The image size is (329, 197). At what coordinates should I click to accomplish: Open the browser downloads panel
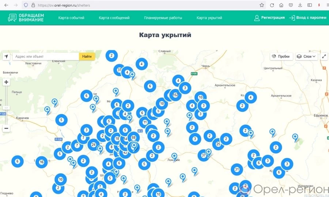pos(300,5)
